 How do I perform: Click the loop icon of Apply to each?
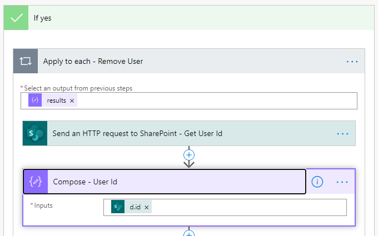pyautogui.click(x=26, y=61)
